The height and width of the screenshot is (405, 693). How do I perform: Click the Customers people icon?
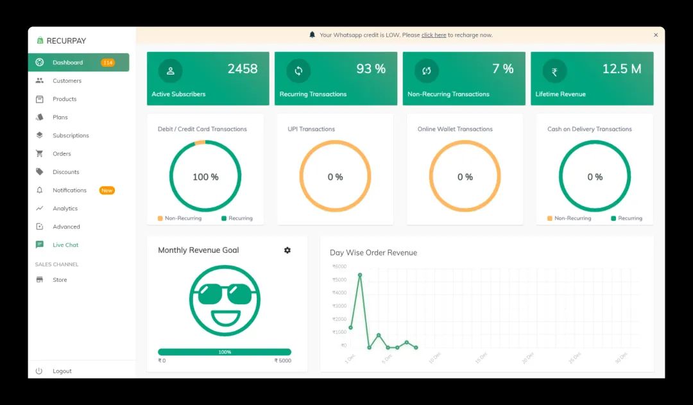pyautogui.click(x=40, y=80)
